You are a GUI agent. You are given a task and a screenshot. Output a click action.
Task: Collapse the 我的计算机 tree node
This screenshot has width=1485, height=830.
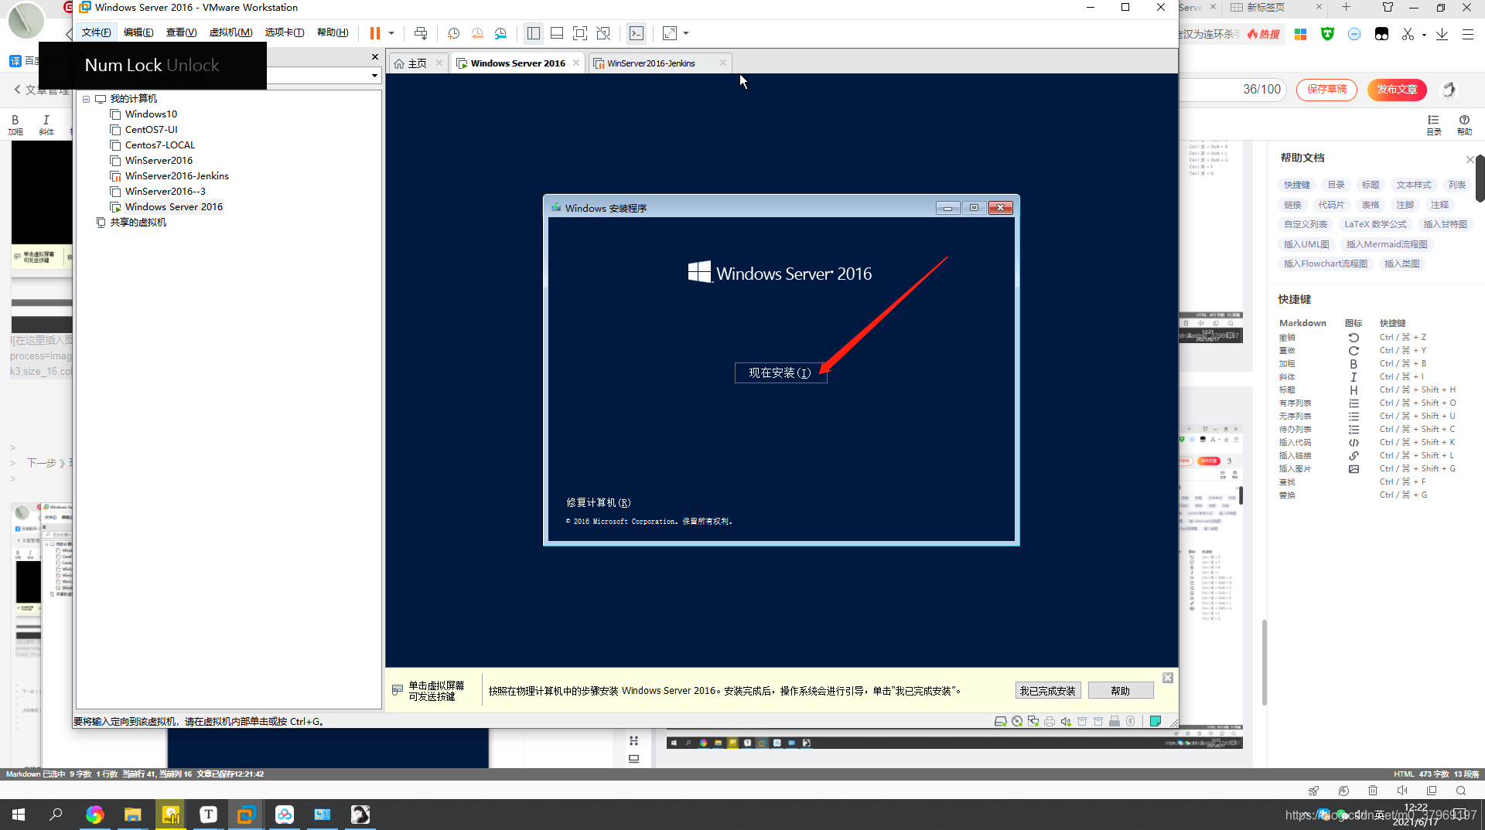point(87,99)
